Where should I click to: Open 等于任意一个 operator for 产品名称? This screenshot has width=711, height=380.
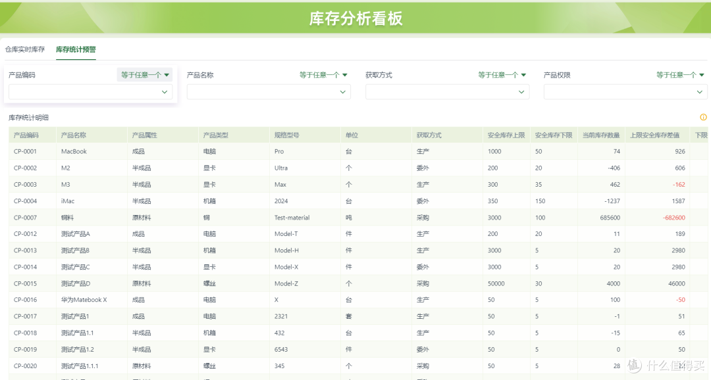[x=323, y=75]
